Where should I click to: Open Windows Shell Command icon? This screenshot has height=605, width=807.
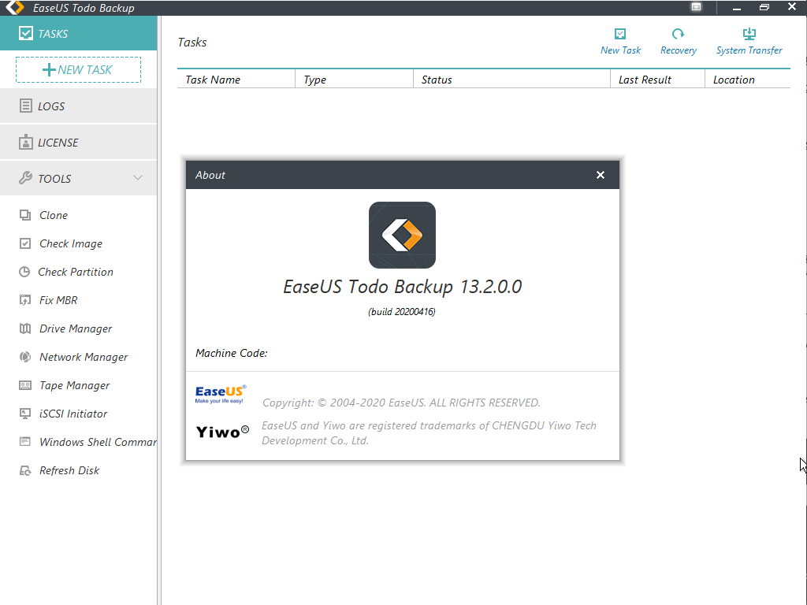[24, 441]
